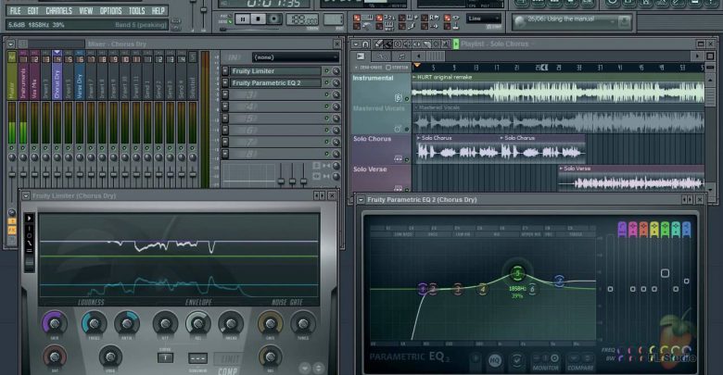Screen dimensions: 723x375
Task: Select the Playlist paint brush tool
Action: coord(388,44)
